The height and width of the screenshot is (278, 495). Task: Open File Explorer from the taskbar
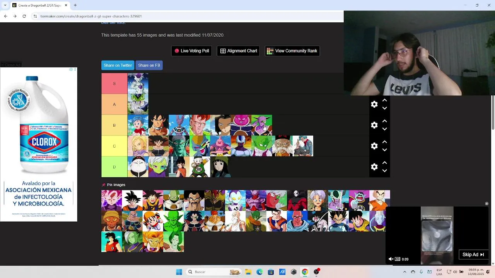(248, 272)
